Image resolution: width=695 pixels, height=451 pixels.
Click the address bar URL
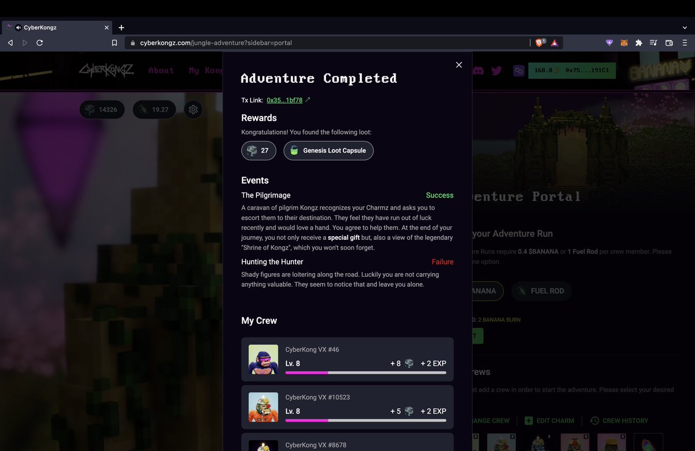coord(216,43)
